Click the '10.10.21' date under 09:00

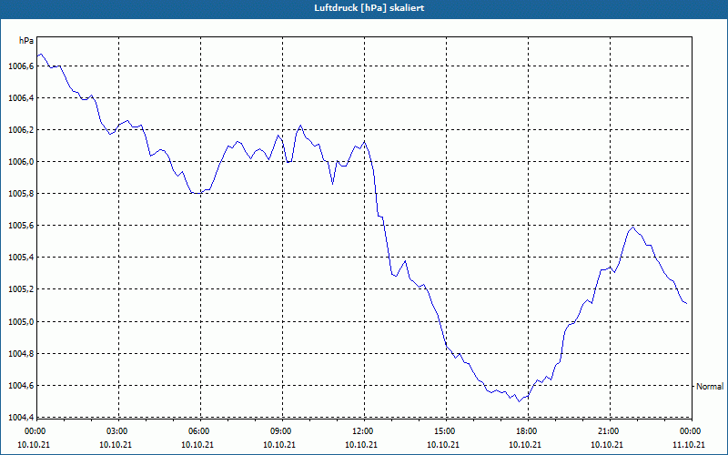pos(279,445)
